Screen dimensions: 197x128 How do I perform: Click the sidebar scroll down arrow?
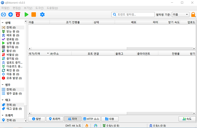(25, 121)
